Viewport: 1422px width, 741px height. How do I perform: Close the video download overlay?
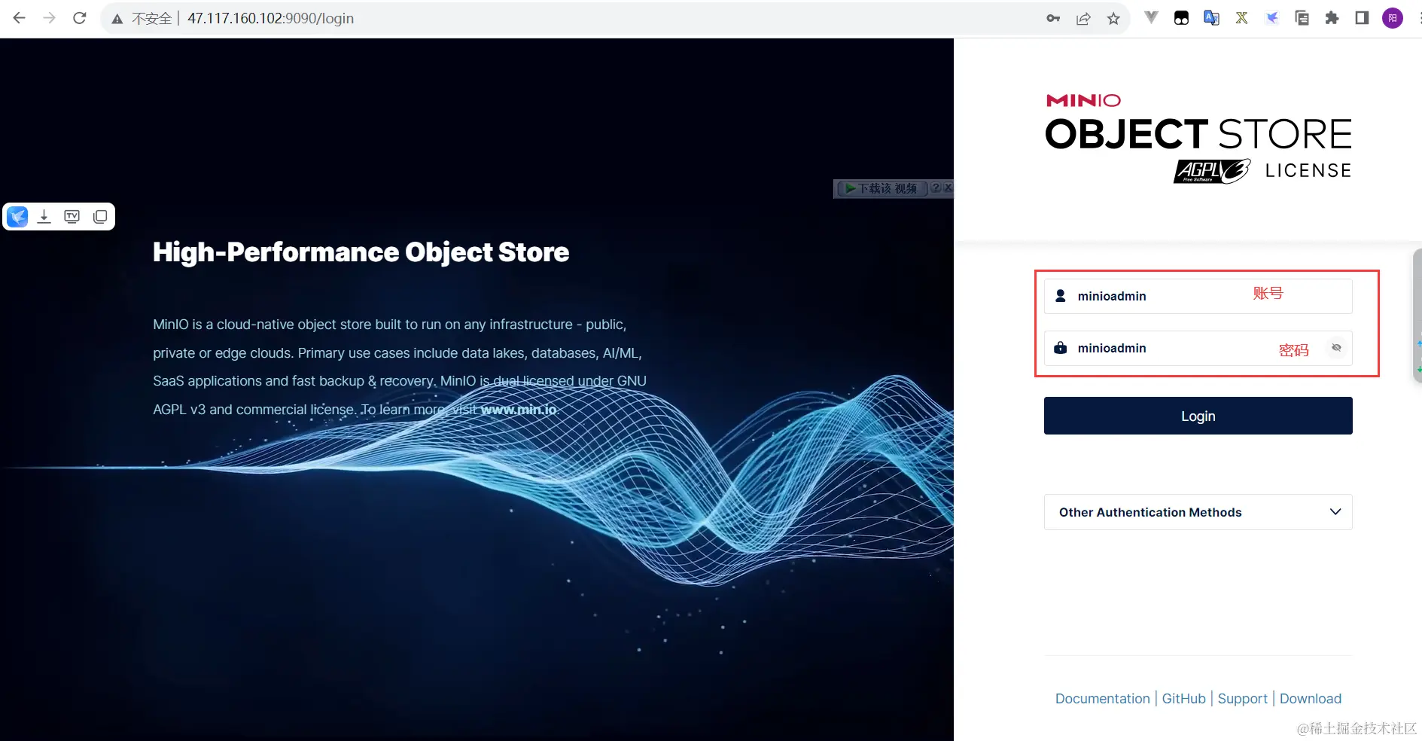tap(948, 188)
